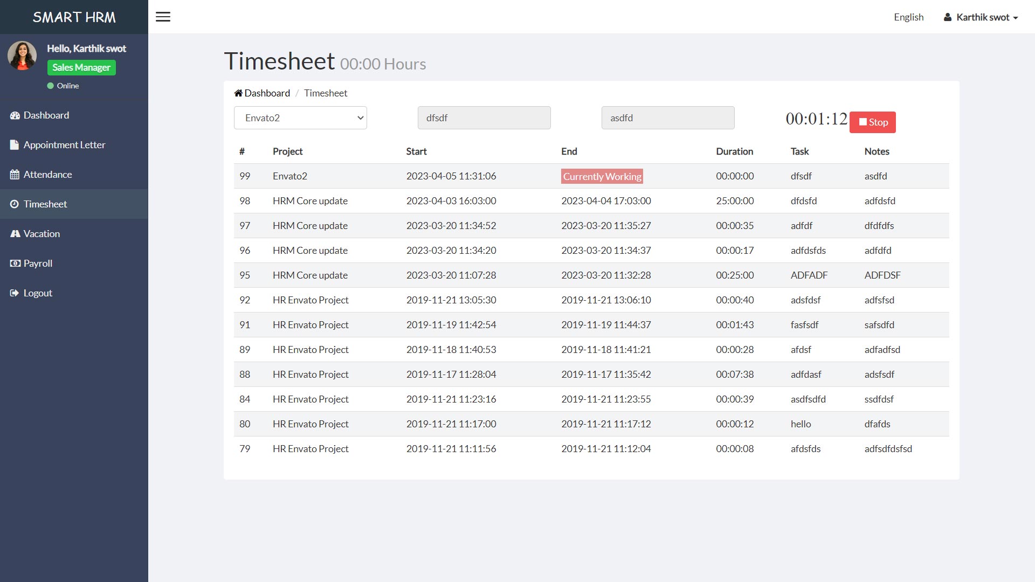Go to Payroll in the sidebar
The width and height of the screenshot is (1035, 582).
(x=38, y=264)
